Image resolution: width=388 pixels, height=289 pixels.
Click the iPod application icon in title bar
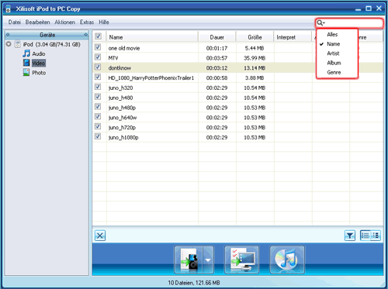coord(9,9)
